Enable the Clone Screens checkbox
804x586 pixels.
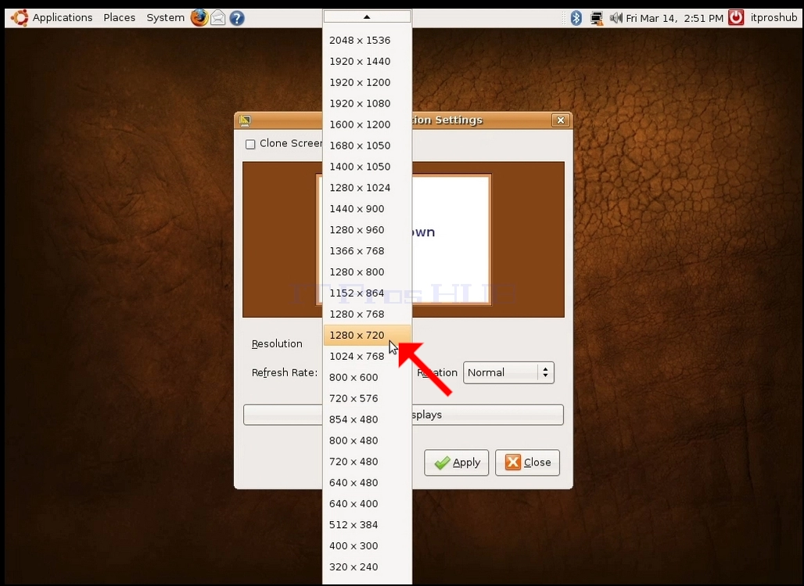click(250, 144)
